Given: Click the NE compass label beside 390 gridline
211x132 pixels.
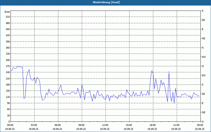Looking at the screenshot, I should click(203, 39).
